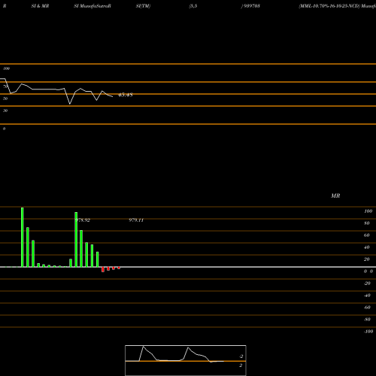
Task: Click the first red negative MR bar
Action: coord(103,269)
